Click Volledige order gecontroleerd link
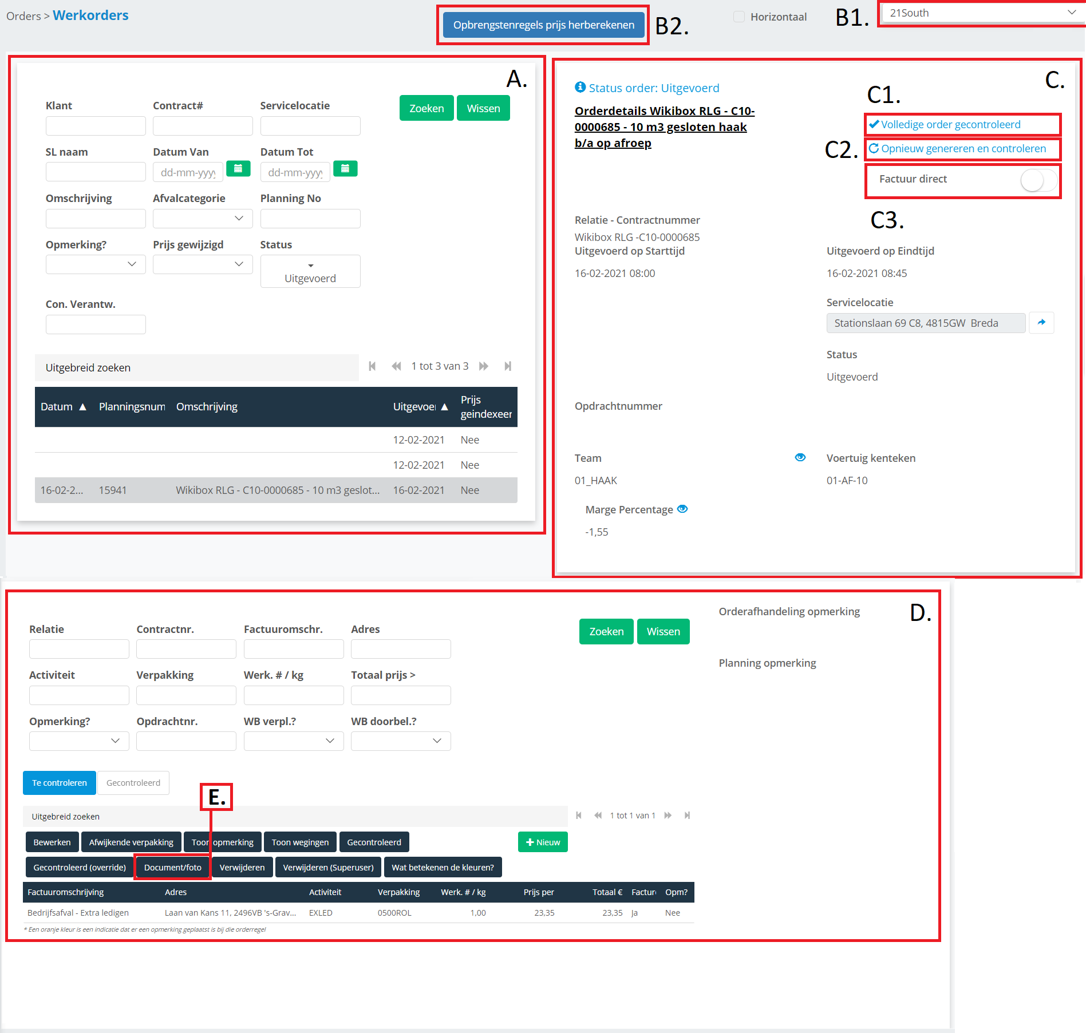Viewport: 1086px width, 1033px height. (945, 124)
